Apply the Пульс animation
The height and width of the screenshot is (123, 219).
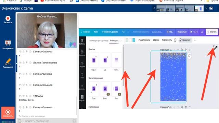click(x=94, y=90)
